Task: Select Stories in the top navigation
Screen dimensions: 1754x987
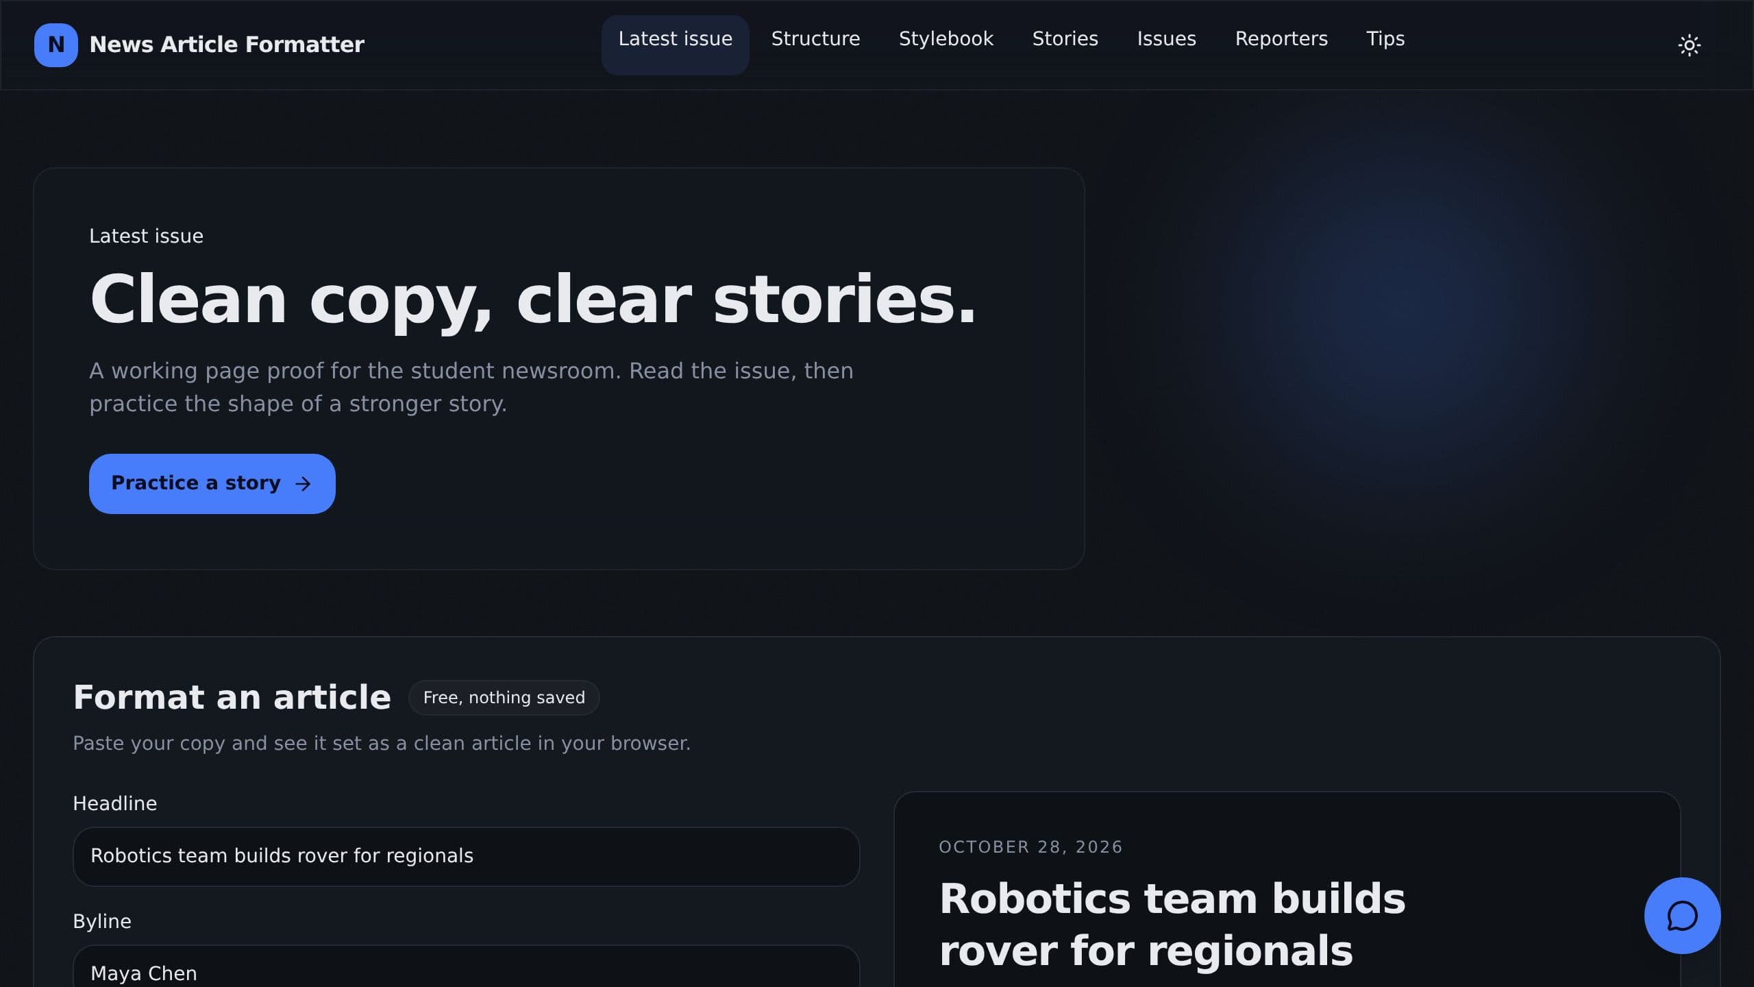Action: coord(1065,39)
